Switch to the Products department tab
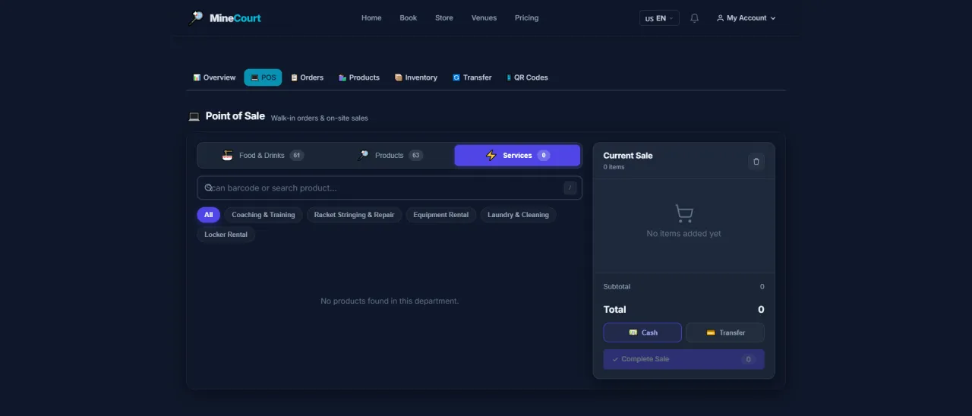 390,156
